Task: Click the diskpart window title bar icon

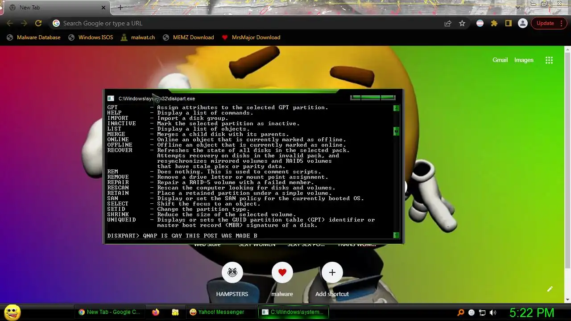Action: tap(111, 99)
